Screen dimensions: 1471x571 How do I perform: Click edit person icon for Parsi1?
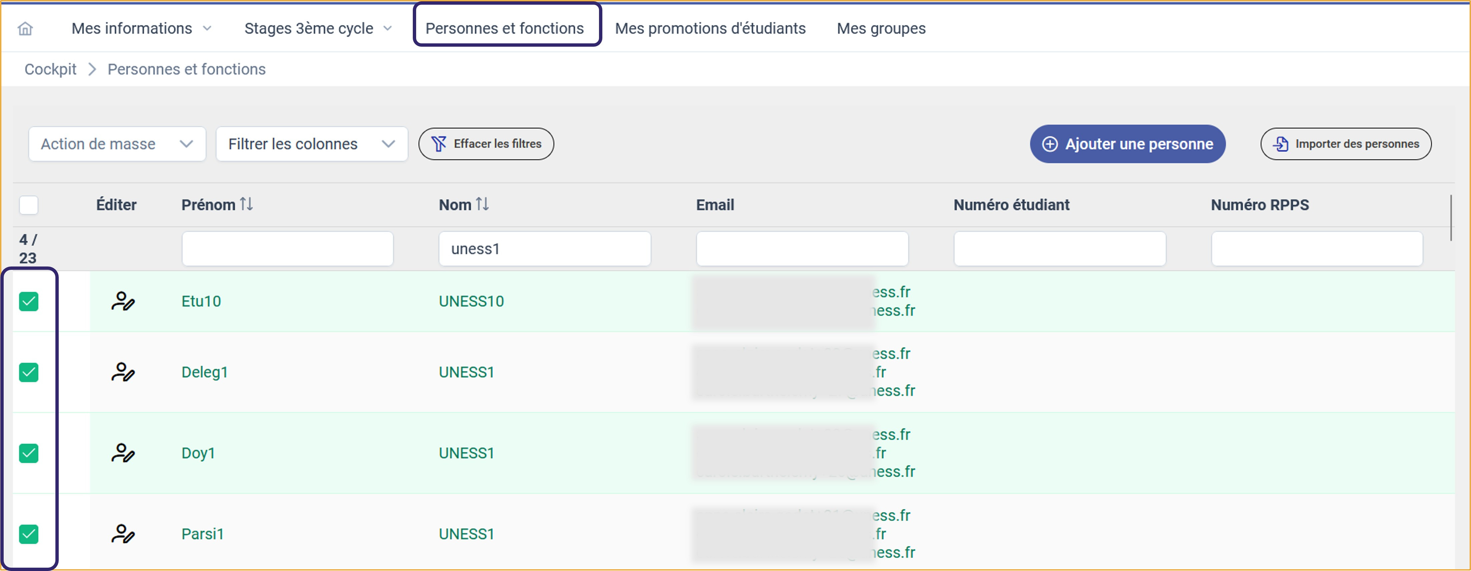tap(123, 534)
